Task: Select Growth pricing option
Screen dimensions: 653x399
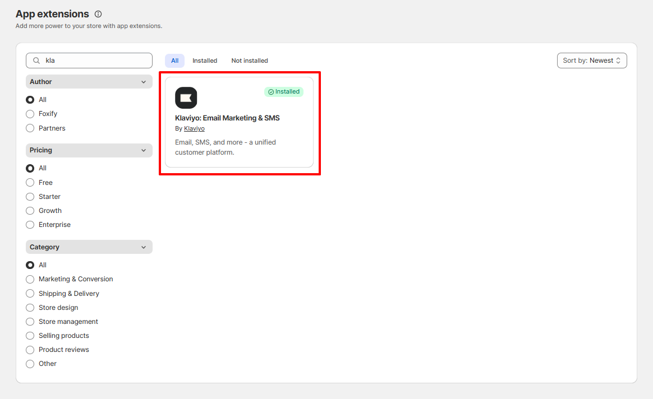Action: [30, 211]
